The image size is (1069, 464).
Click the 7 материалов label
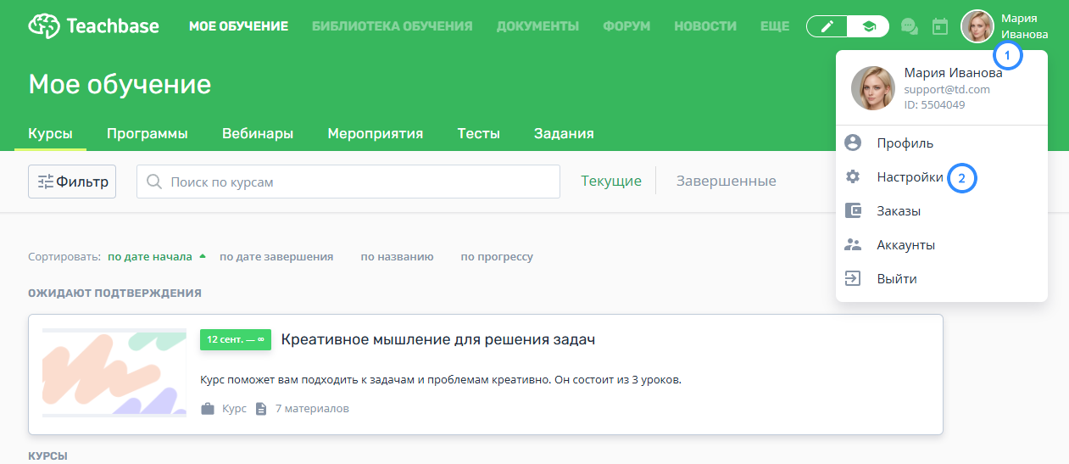(312, 409)
